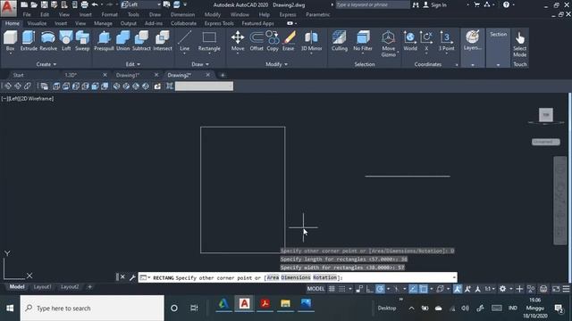Click the keyword search input field
Viewport: 572px width, 321px height.
tap(372, 4)
